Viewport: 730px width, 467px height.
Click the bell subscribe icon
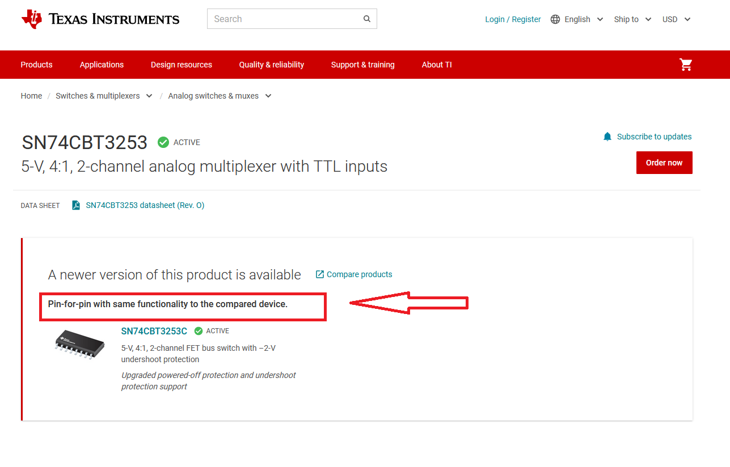(607, 137)
